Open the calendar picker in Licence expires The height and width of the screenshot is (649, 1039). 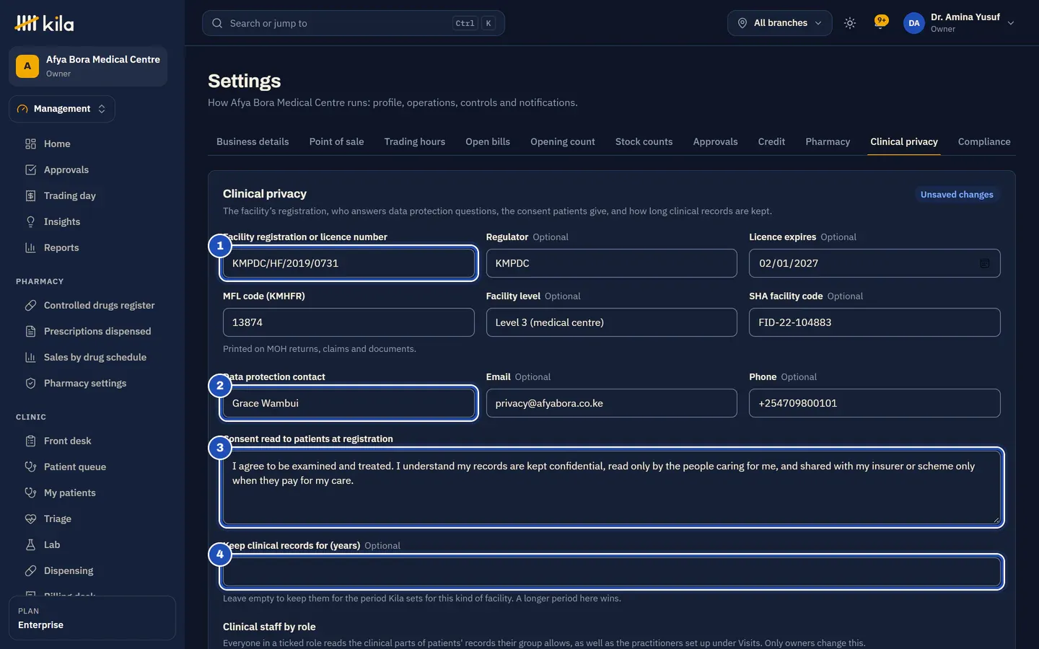coord(985,263)
